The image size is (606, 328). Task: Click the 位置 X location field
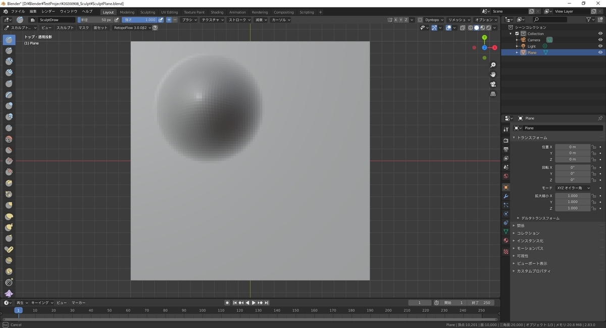[x=573, y=147]
